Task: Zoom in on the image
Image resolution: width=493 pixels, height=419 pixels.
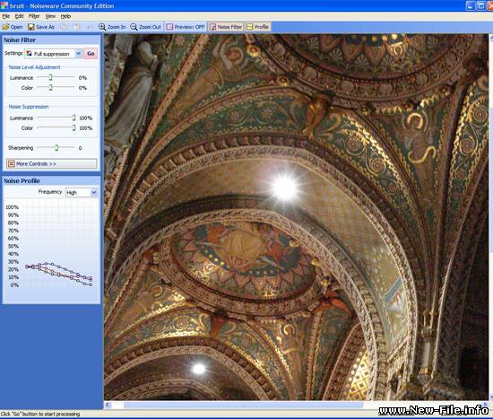Action: click(112, 27)
